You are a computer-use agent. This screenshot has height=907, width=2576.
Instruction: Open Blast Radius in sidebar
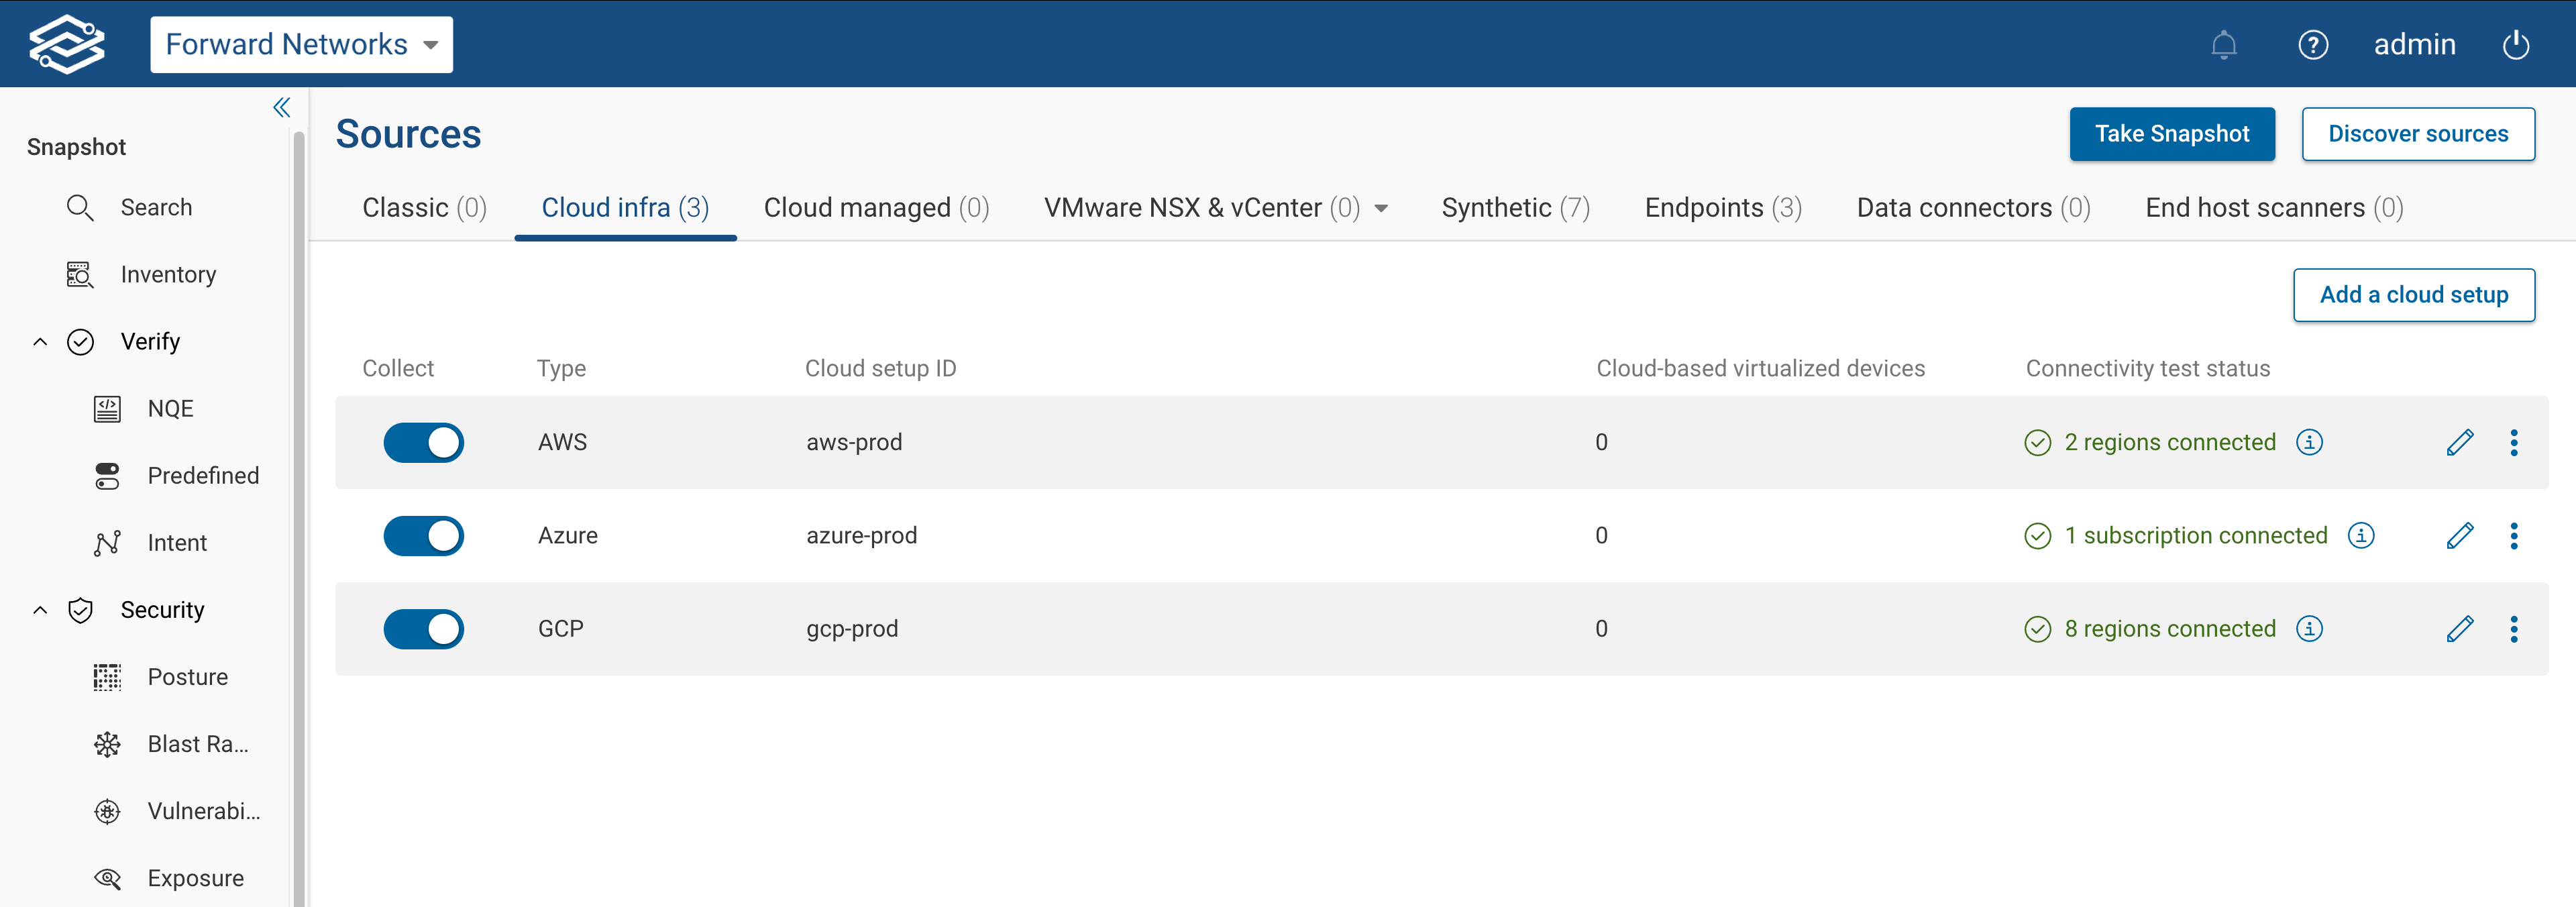click(x=197, y=744)
